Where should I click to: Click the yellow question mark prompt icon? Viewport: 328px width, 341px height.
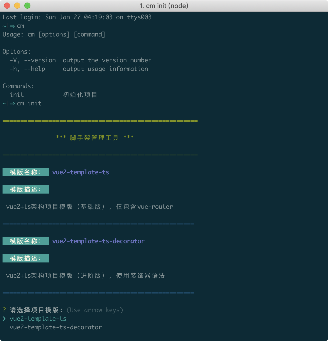pos(4,310)
